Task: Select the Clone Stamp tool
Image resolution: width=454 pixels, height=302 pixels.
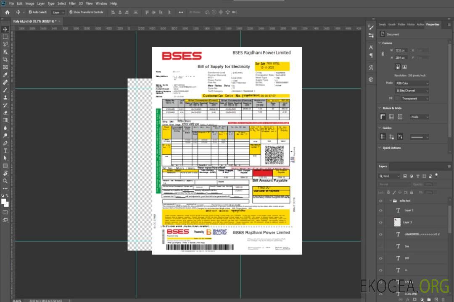Action: coord(5,97)
